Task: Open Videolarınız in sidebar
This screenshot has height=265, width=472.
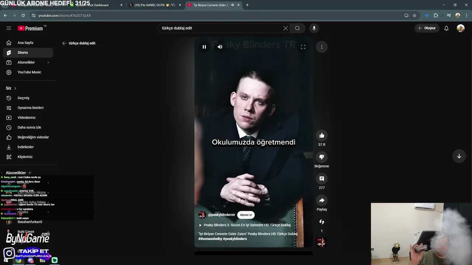Action: pyautogui.click(x=28, y=117)
